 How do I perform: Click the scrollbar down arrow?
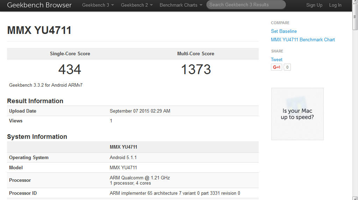tap(355, 197)
